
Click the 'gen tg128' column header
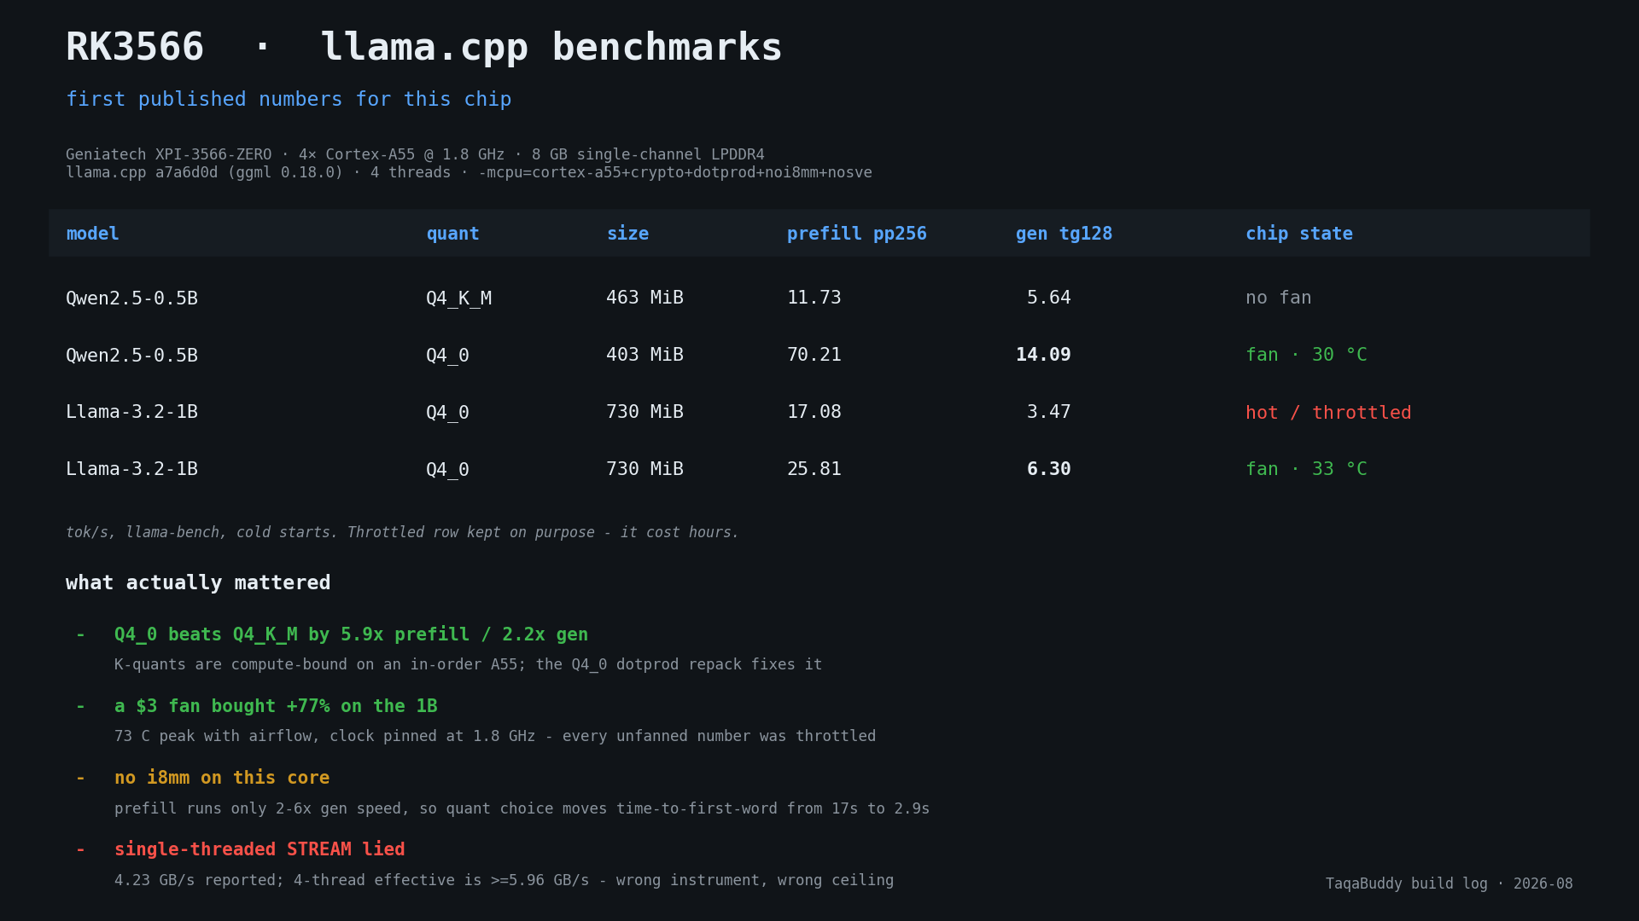tap(1064, 234)
